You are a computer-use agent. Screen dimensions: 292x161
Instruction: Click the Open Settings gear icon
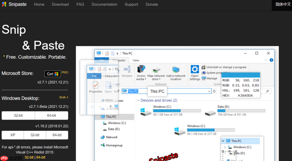point(195,69)
